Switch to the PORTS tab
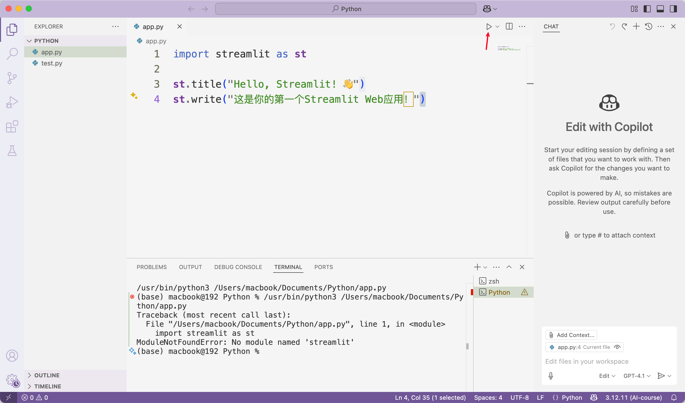The width and height of the screenshot is (685, 403). click(323, 267)
